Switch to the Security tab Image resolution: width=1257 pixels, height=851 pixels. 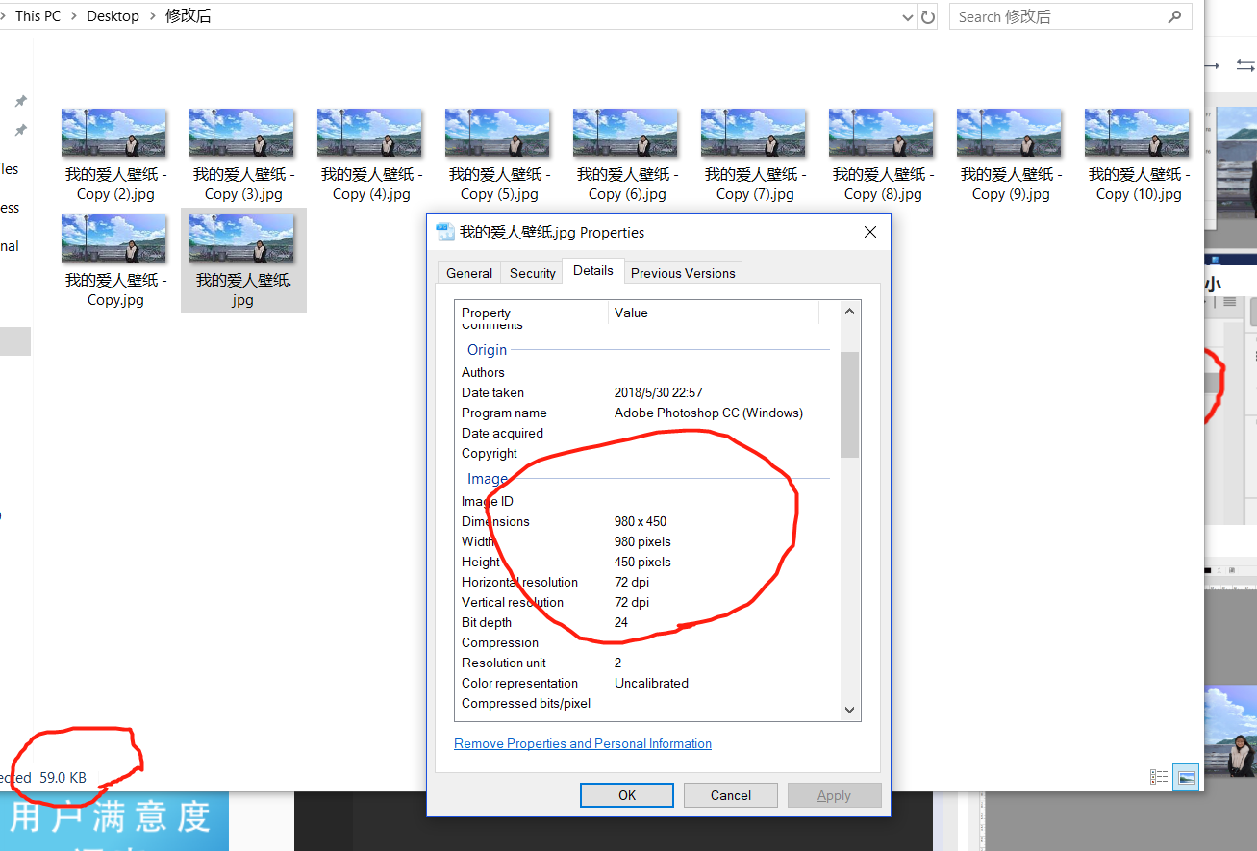coord(533,273)
